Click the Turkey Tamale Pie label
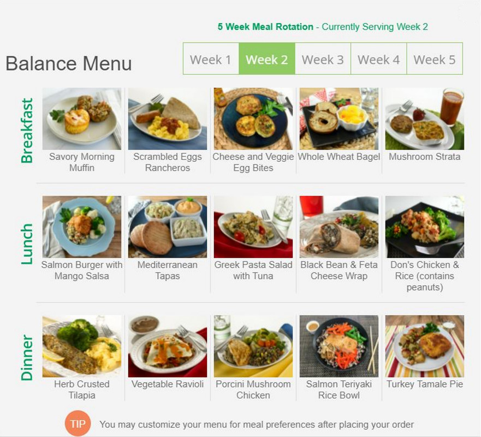The image size is (481, 437). pos(425,384)
